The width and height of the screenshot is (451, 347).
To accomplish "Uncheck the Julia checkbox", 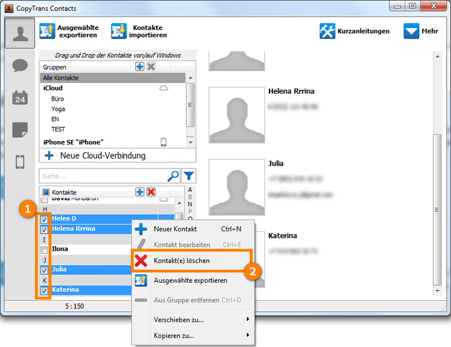I will point(44,270).
